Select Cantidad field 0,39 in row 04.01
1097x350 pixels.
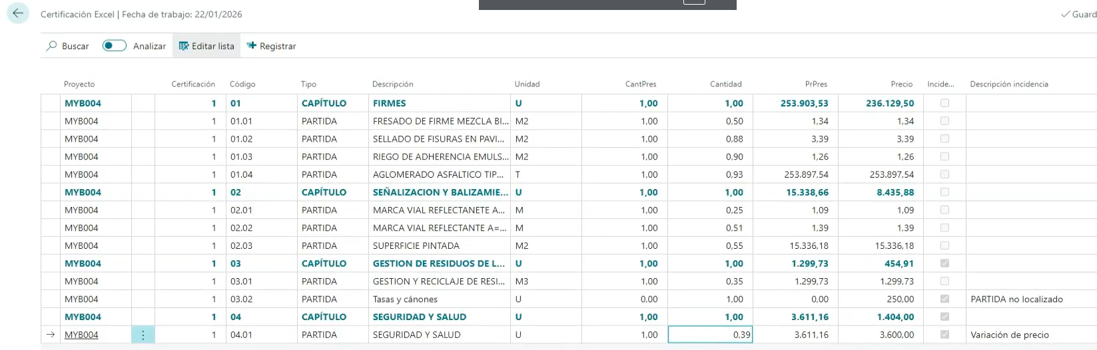tap(710, 335)
